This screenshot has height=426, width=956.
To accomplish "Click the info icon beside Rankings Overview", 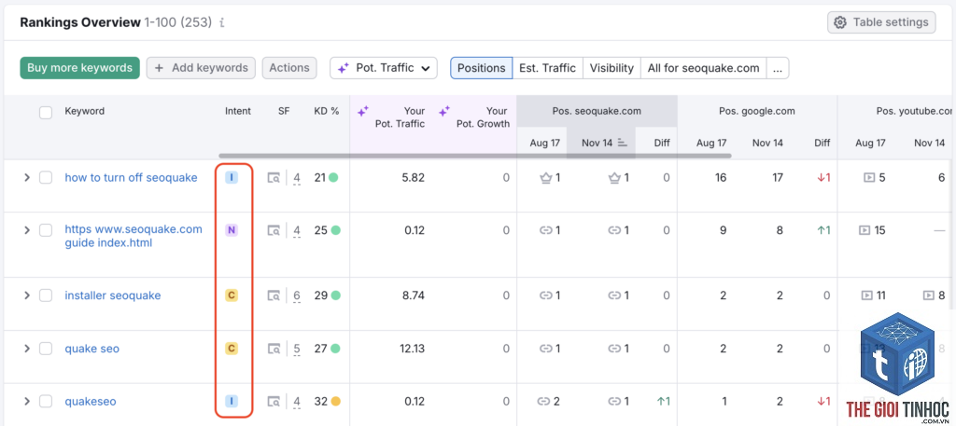I will pyautogui.click(x=222, y=23).
